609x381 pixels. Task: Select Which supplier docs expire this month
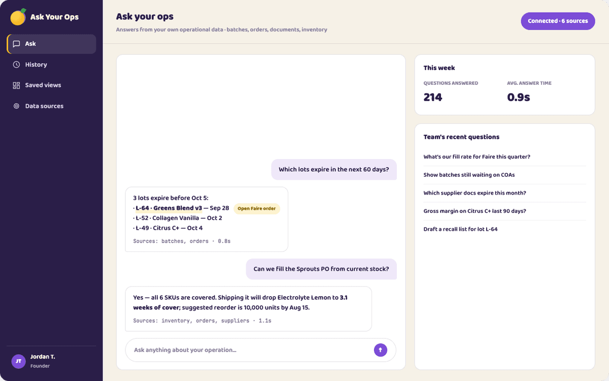504,193
